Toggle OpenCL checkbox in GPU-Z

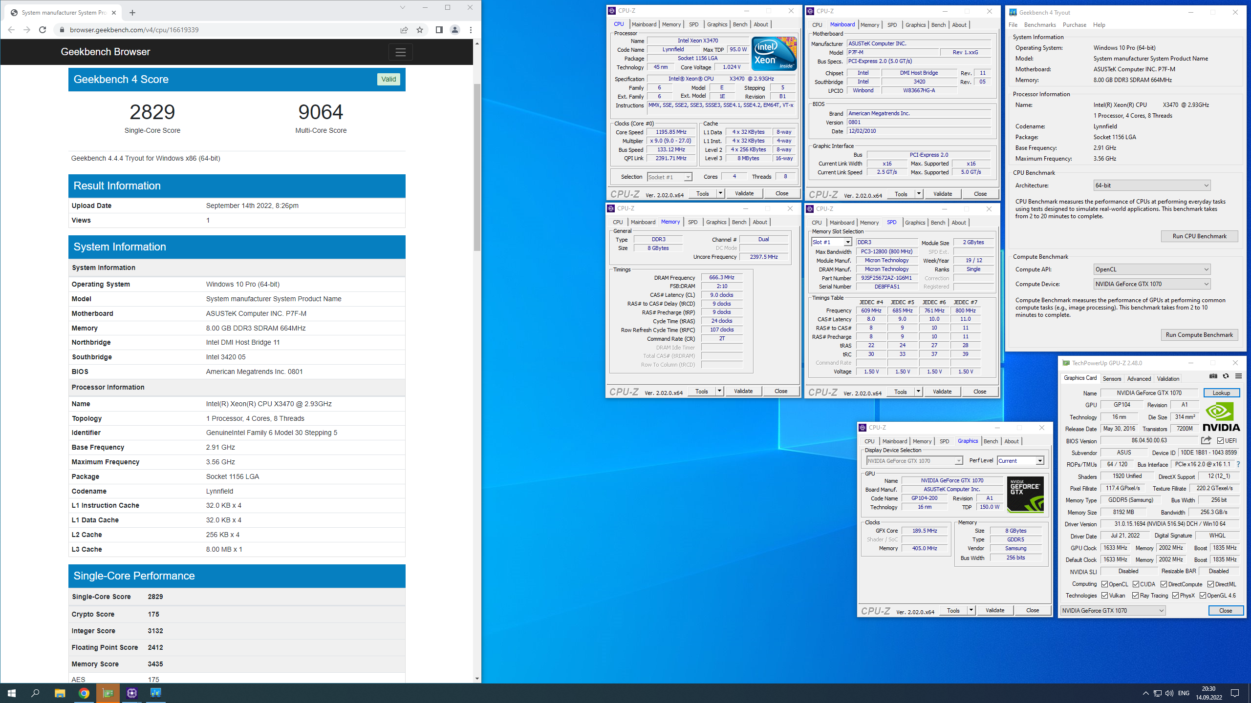[x=1104, y=584]
